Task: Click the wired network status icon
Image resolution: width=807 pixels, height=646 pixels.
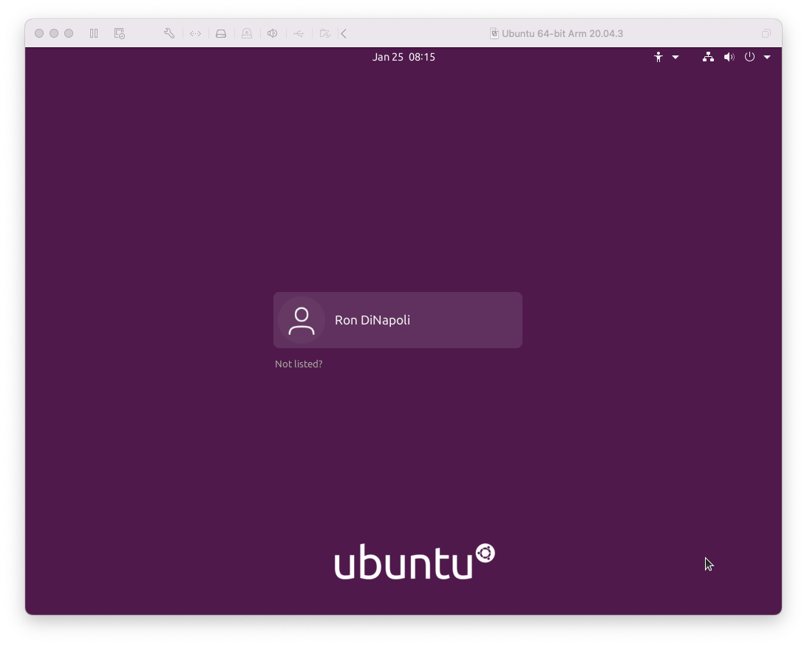Action: point(708,57)
